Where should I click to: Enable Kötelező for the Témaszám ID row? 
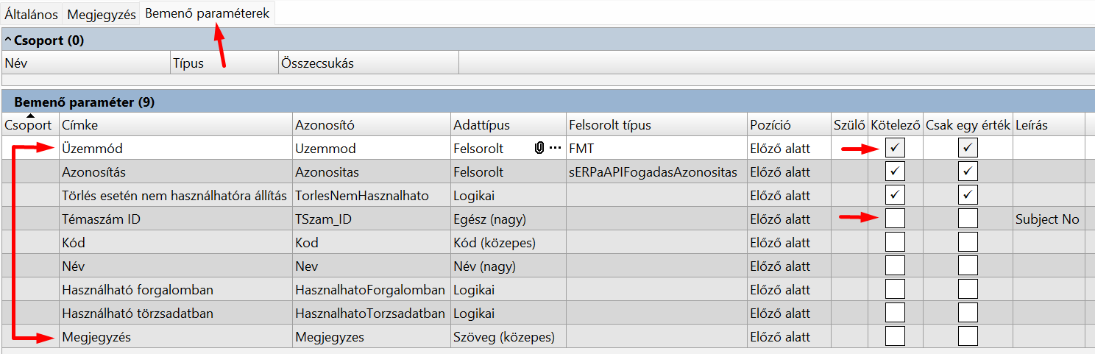click(x=895, y=219)
